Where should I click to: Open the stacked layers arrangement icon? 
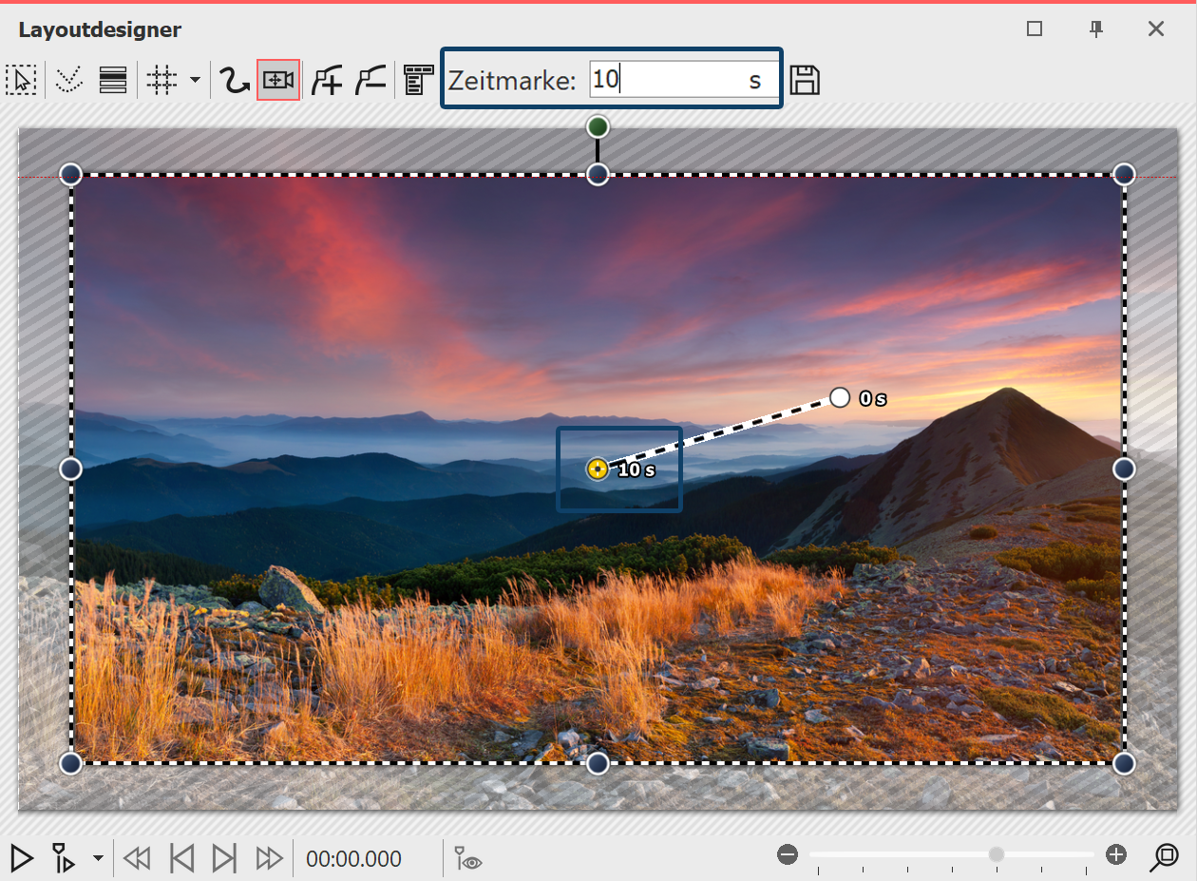[x=113, y=81]
